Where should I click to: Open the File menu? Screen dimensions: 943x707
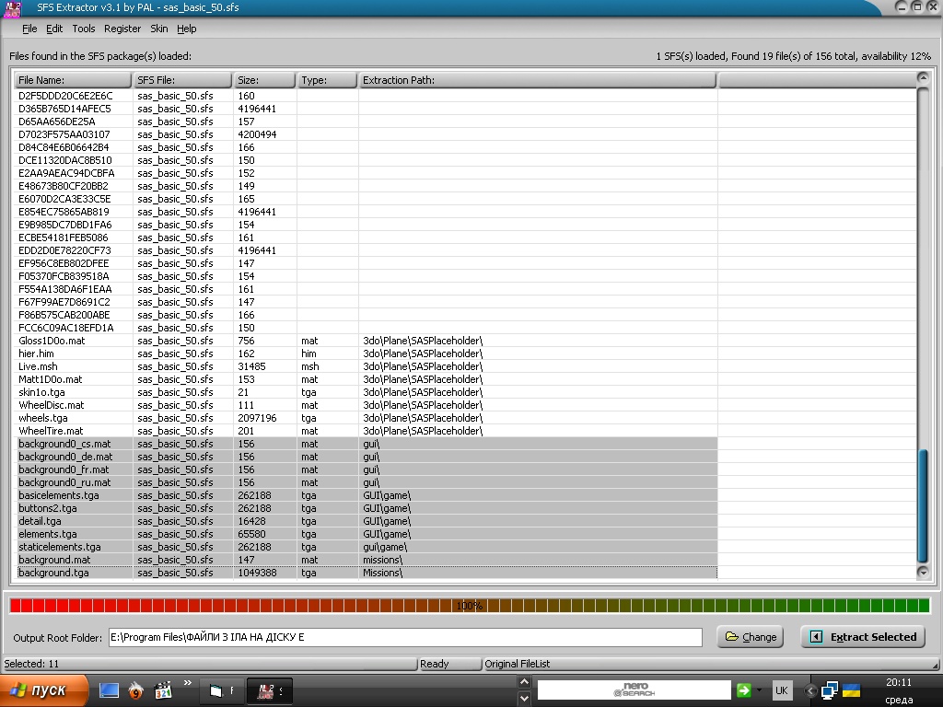29,29
